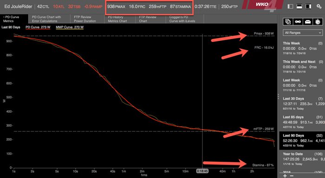
Task: Toggle the right panel layout icon
Action: (308, 7)
